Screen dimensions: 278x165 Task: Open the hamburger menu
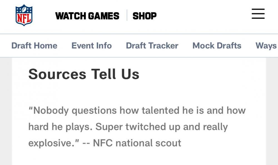click(258, 14)
